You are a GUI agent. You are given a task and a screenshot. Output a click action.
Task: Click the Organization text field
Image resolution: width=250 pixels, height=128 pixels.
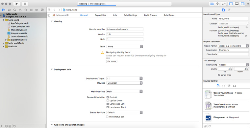click(233, 50)
